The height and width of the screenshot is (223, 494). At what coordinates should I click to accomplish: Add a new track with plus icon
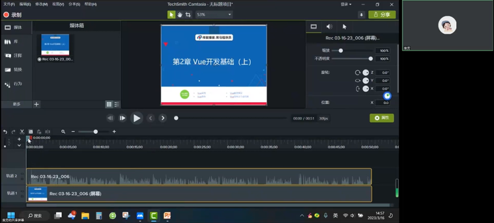point(19,139)
